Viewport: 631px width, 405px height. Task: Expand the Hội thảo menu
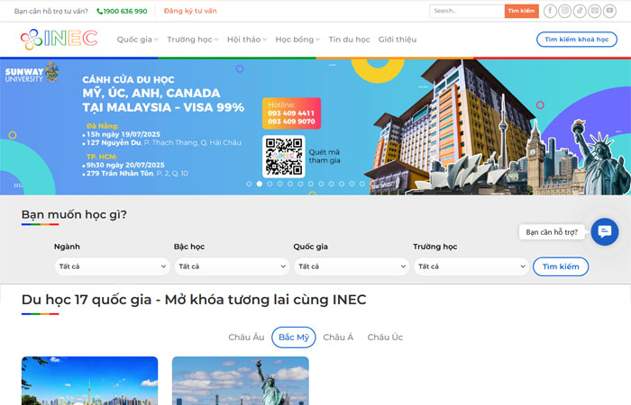[x=247, y=40]
